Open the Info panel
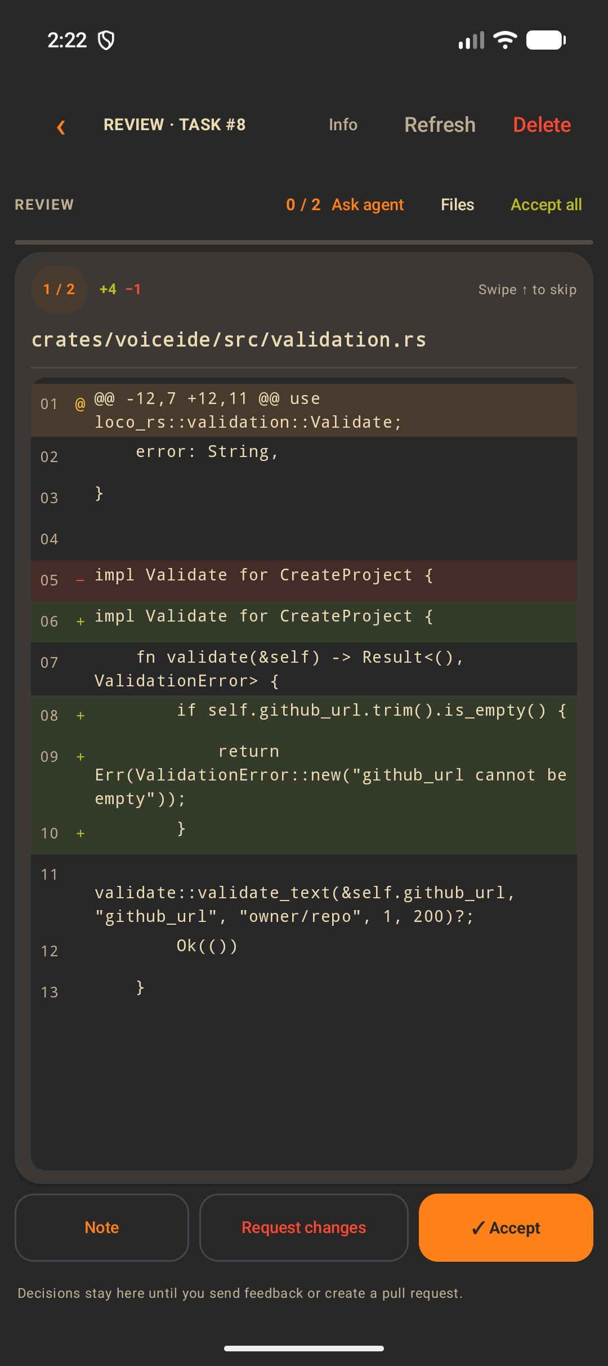The height and width of the screenshot is (1366, 608). coord(343,125)
